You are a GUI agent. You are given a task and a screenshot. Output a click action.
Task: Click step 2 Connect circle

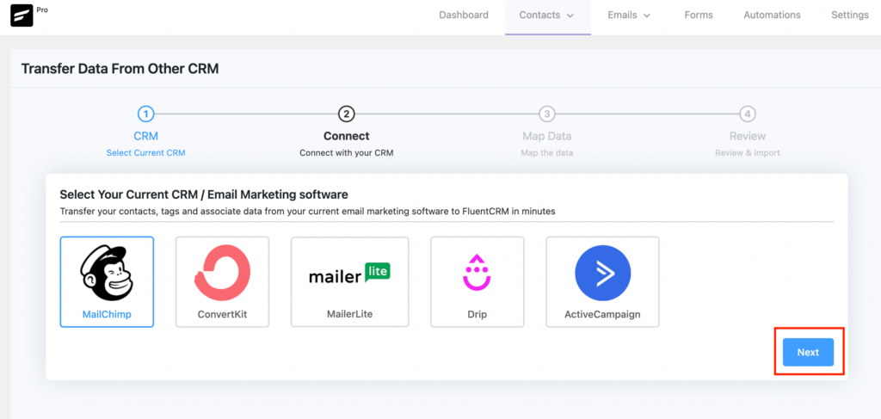click(x=346, y=114)
